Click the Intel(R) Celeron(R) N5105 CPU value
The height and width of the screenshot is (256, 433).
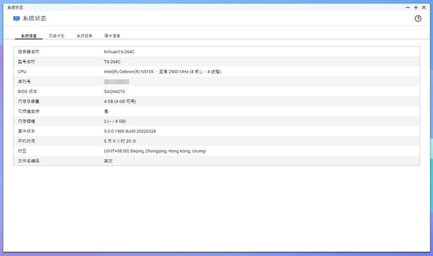pos(162,72)
